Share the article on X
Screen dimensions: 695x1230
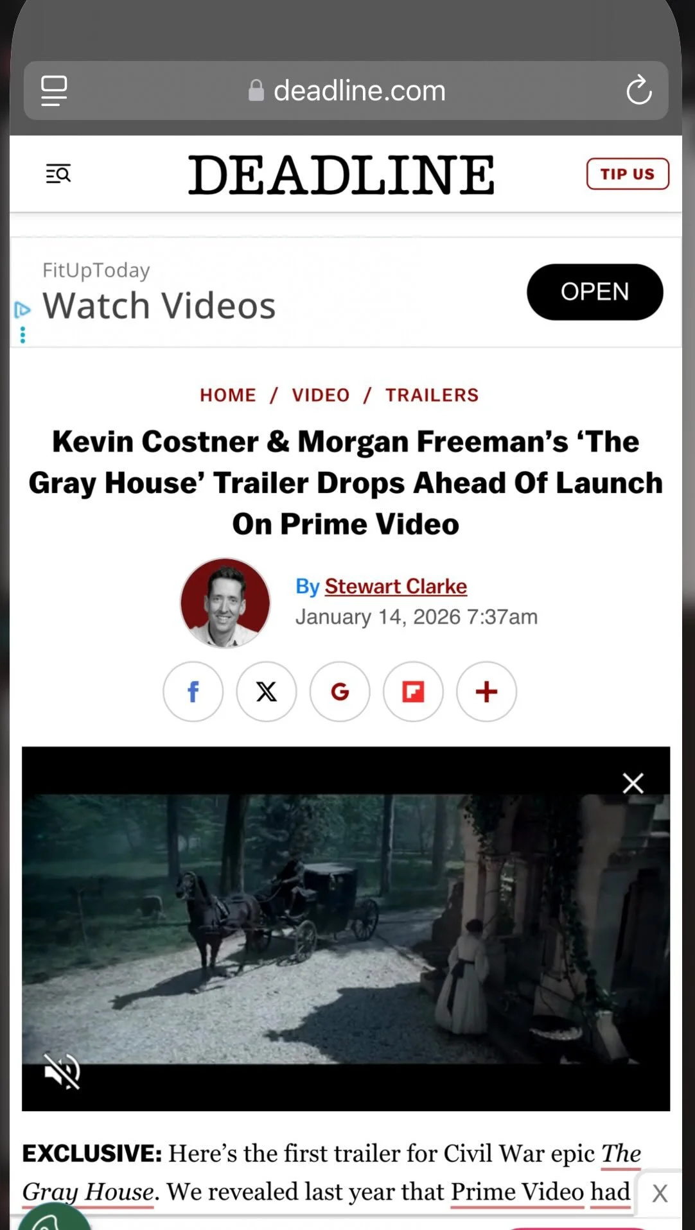pyautogui.click(x=267, y=691)
